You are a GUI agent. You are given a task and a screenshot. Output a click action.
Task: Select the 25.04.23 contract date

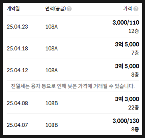click(17, 27)
